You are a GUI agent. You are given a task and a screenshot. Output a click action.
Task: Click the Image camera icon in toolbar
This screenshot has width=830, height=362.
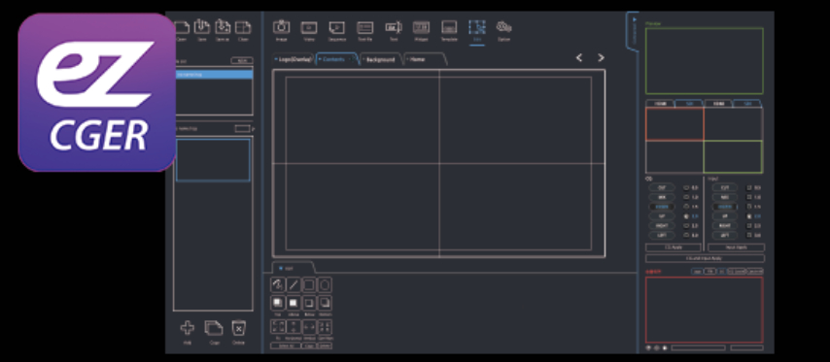point(281,27)
